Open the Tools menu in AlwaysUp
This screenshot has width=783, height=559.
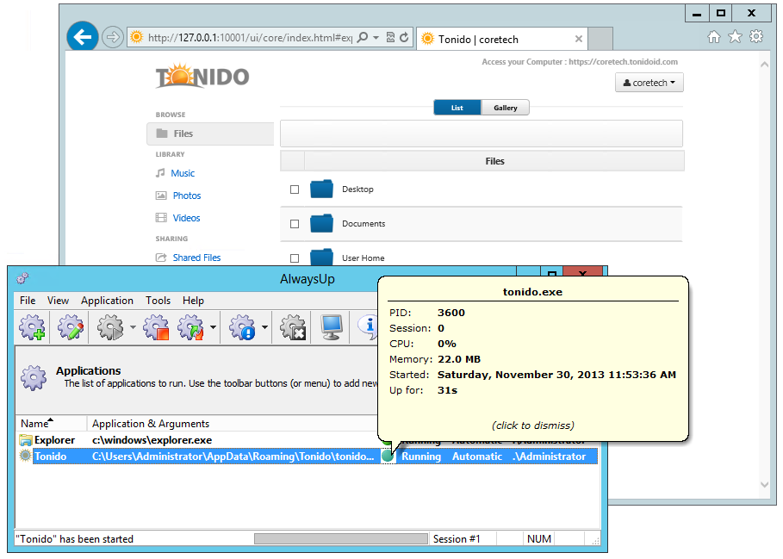[x=158, y=301]
